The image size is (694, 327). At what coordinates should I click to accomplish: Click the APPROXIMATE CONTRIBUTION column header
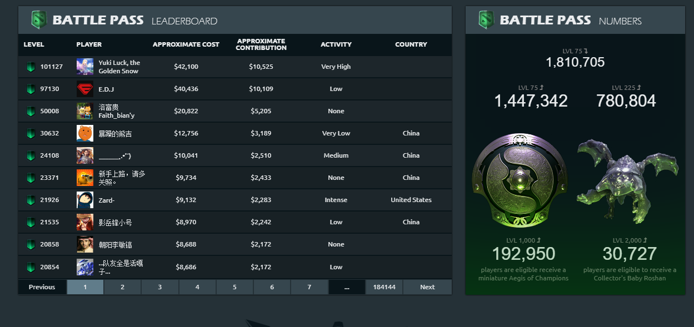coord(261,44)
